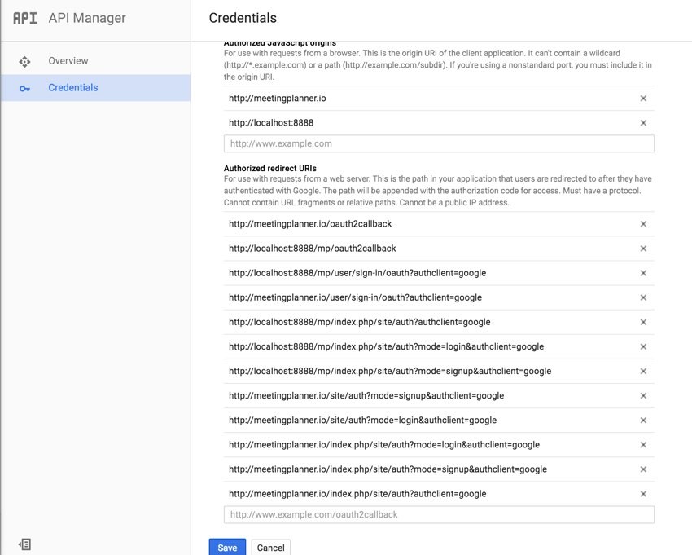The image size is (692, 555).
Task: Select meetingplanner.io/index.php auth?mode=signup text
Action: [x=388, y=469]
